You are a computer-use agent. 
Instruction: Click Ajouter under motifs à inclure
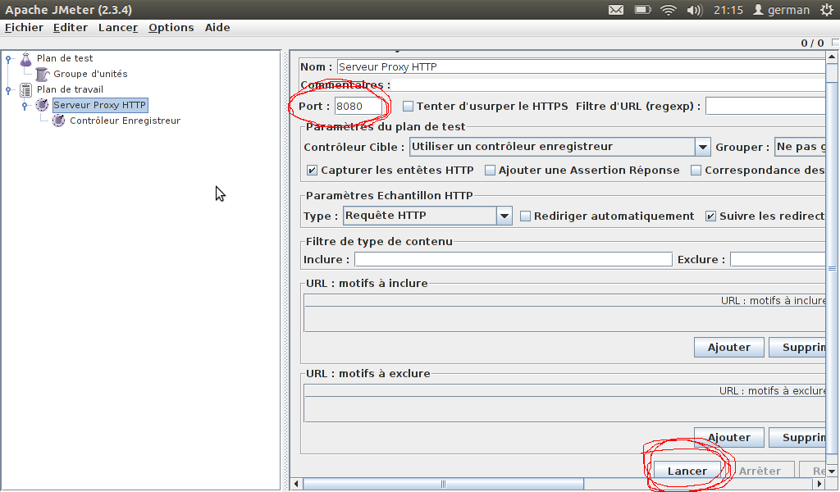729,347
